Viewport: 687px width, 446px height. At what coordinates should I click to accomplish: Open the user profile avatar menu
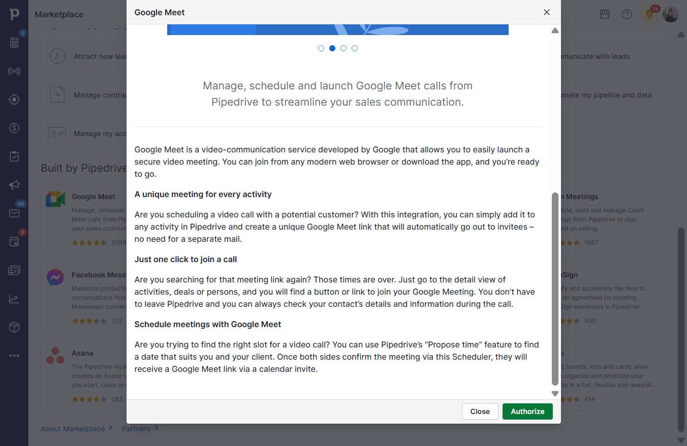(x=671, y=14)
